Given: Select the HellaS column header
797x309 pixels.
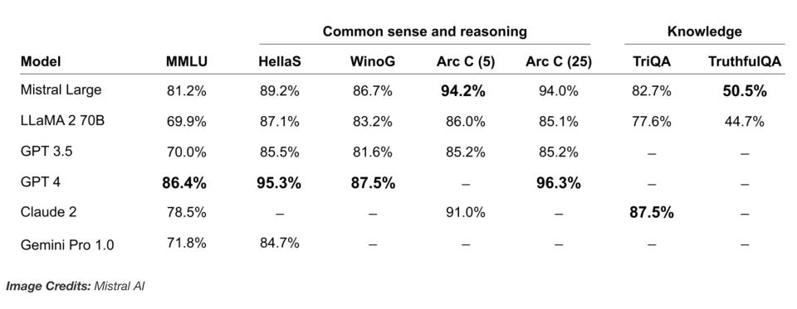Looking at the screenshot, I should [x=280, y=62].
